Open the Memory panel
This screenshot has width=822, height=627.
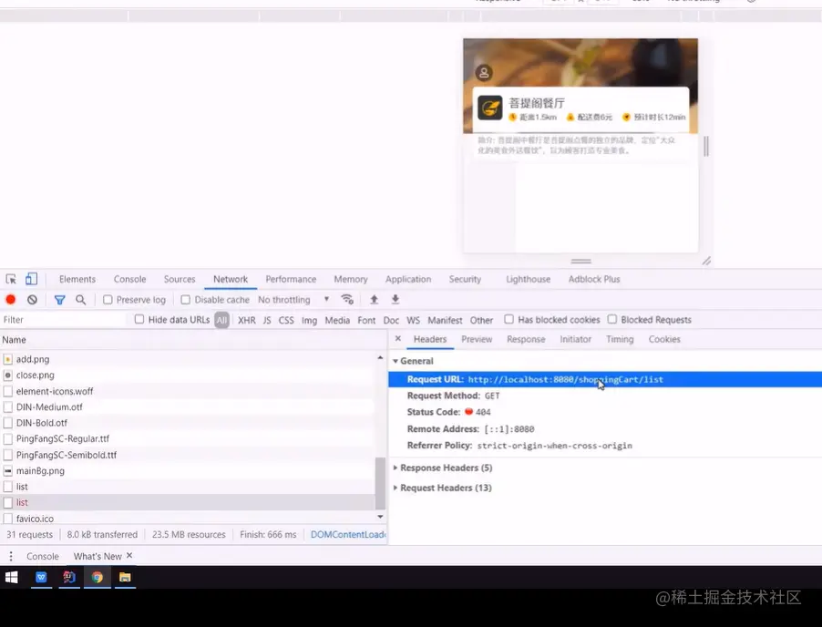351,280
